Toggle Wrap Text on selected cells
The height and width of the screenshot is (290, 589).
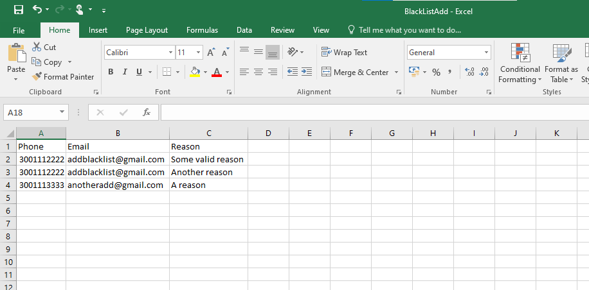(345, 53)
